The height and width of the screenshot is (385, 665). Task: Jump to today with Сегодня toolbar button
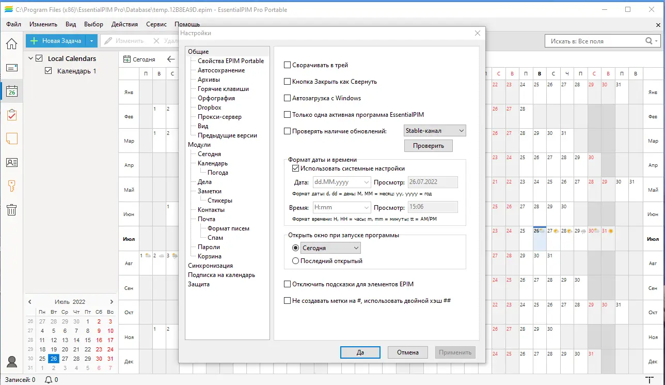pyautogui.click(x=139, y=59)
